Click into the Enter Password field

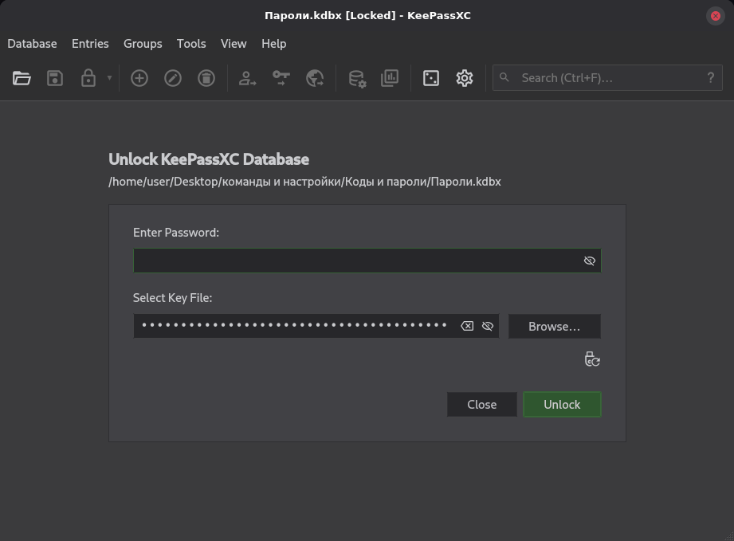point(367,261)
